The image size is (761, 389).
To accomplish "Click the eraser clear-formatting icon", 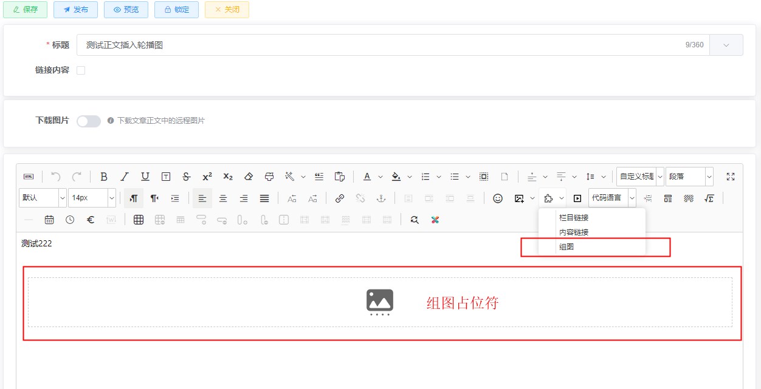I will coord(248,177).
